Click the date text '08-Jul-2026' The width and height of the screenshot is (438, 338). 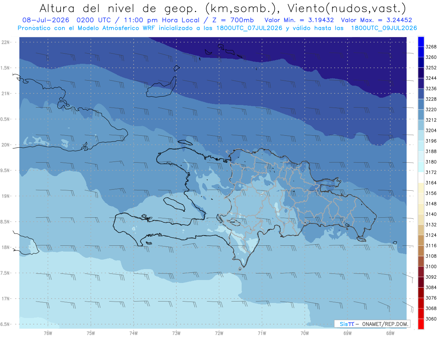click(x=46, y=20)
